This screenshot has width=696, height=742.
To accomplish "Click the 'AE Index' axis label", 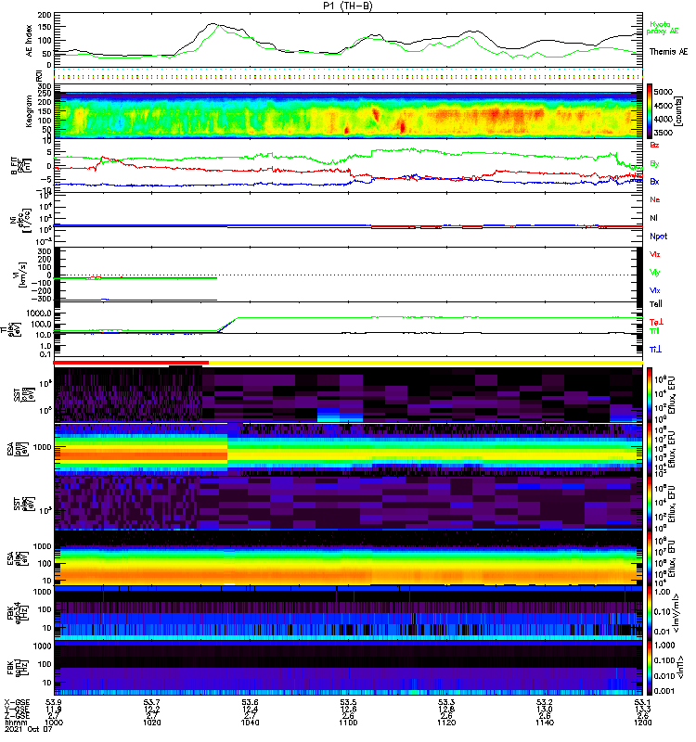I will click(30, 41).
